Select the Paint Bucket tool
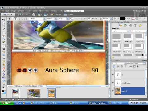 [4, 74]
